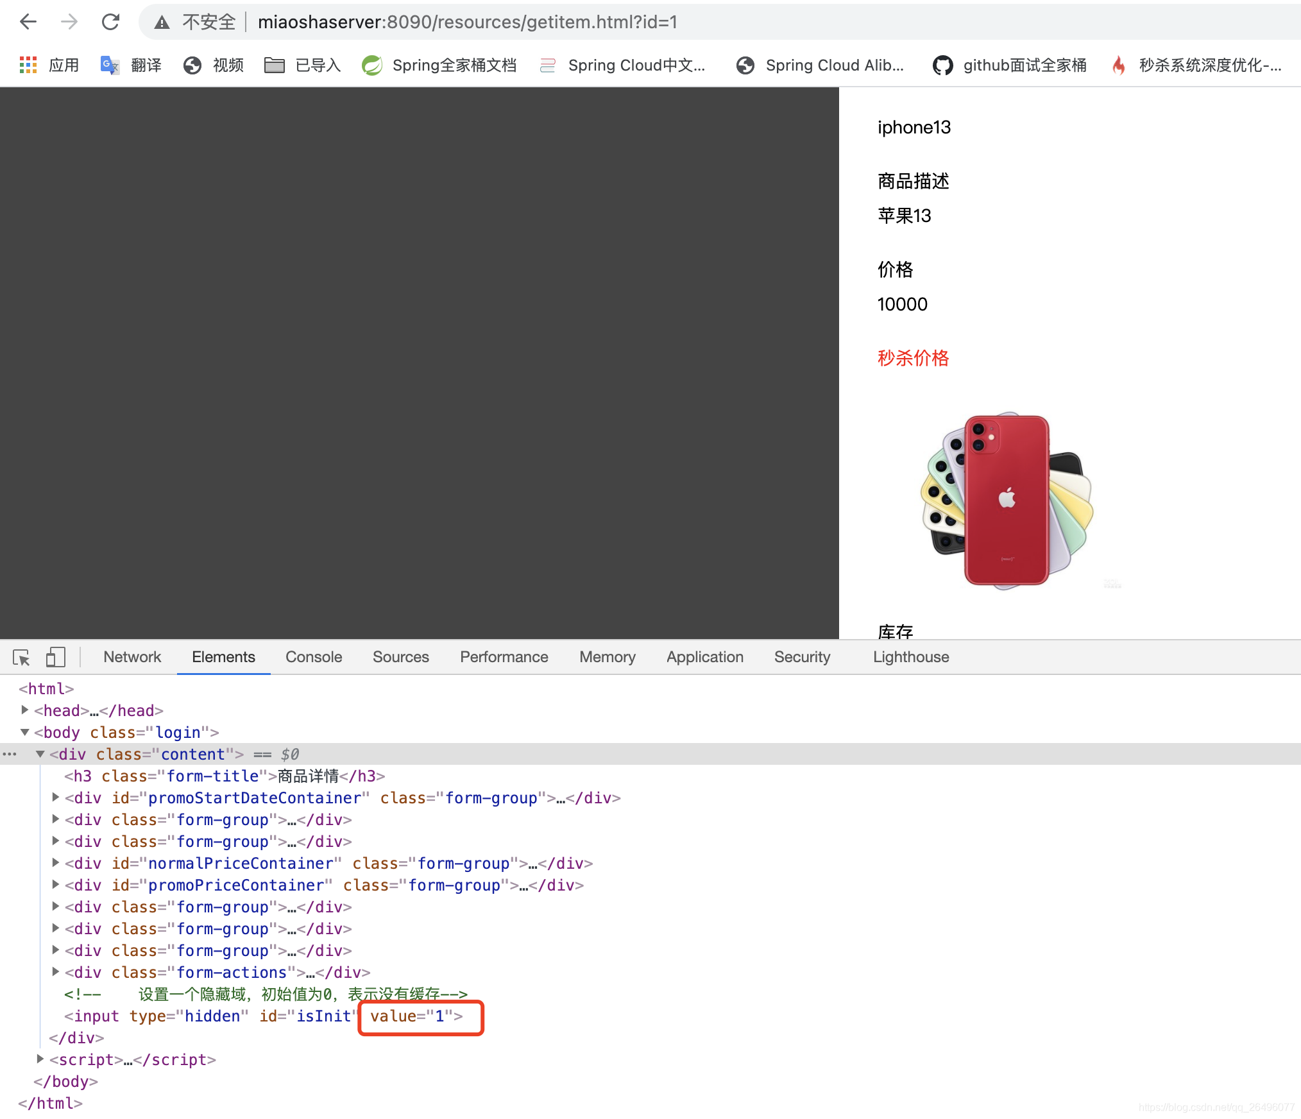Image resolution: width=1301 pixels, height=1119 pixels.
Task: Switch to the Console tab
Action: pyautogui.click(x=314, y=657)
